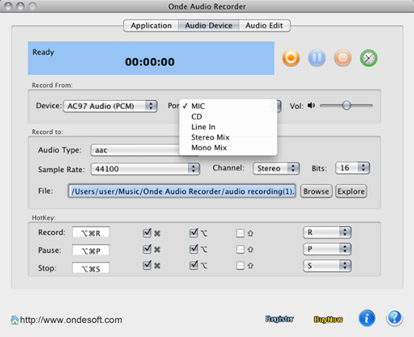
Task: Disable Option checkbox for Pause hotkey
Action: [194, 249]
